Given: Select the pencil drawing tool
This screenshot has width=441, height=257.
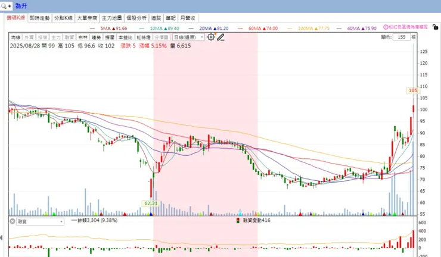Looking at the screenshot, I should pos(220,37).
